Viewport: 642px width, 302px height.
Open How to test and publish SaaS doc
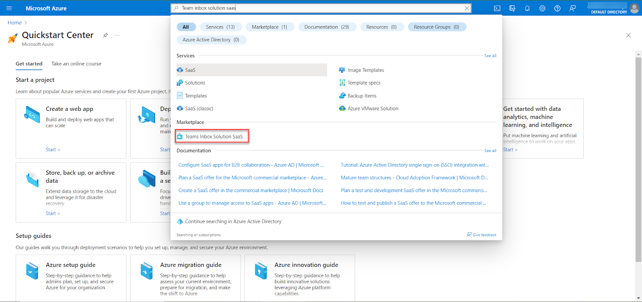point(413,203)
